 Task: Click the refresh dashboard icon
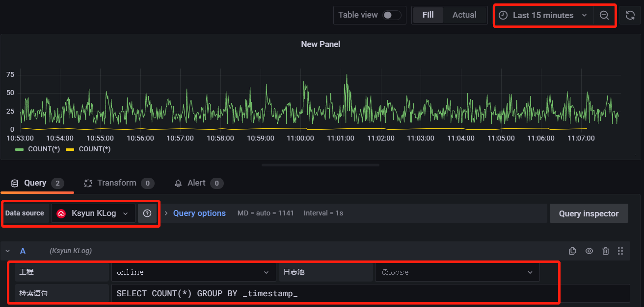point(630,15)
